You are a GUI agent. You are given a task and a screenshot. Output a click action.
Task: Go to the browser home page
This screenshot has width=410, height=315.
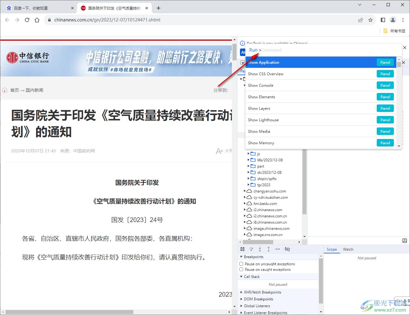[x=37, y=20]
